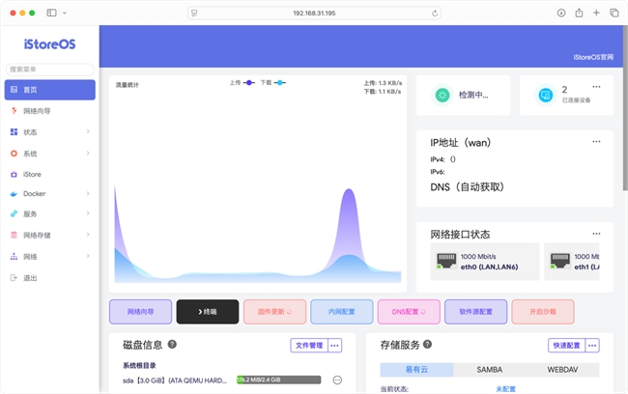Open Safari downloads icon
Viewport: 628px width, 394px height.
(561, 13)
